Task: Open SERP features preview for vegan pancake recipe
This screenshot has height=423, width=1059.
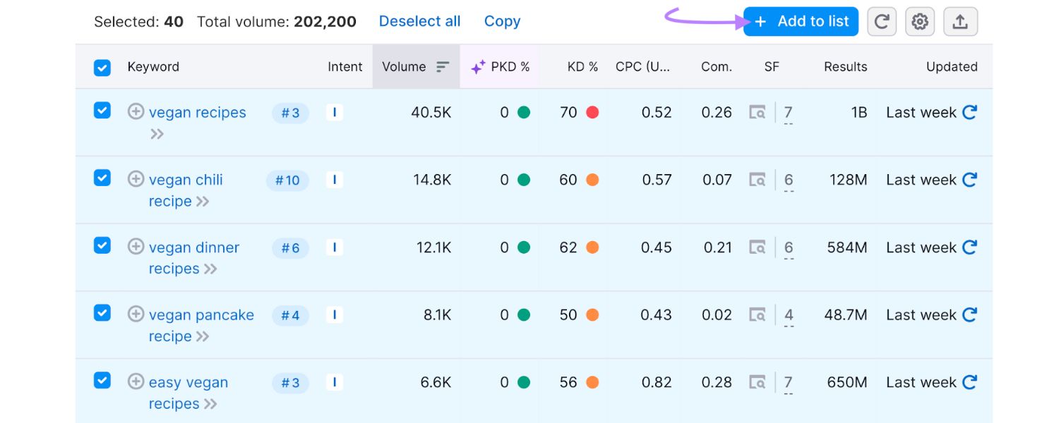Action: point(758,315)
